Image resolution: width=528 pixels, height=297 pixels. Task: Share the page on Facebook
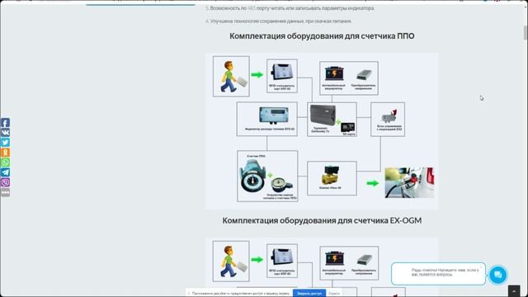tap(5, 123)
